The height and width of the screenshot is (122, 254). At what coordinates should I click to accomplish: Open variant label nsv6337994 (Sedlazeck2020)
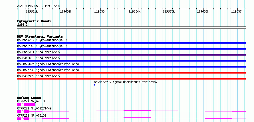[x=39, y=76]
